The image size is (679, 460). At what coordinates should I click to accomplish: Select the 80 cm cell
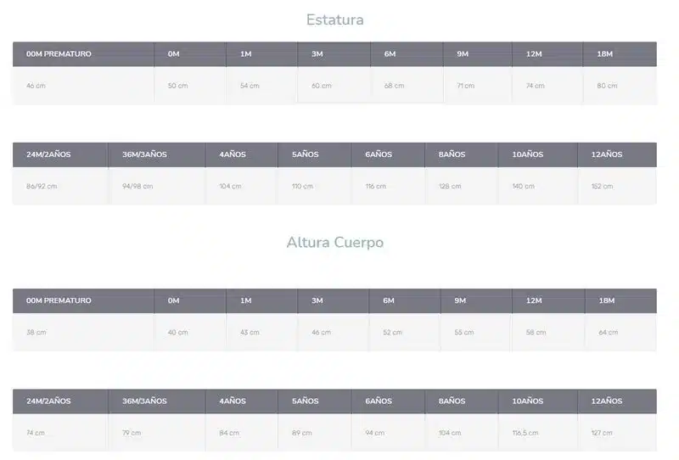[607, 86]
